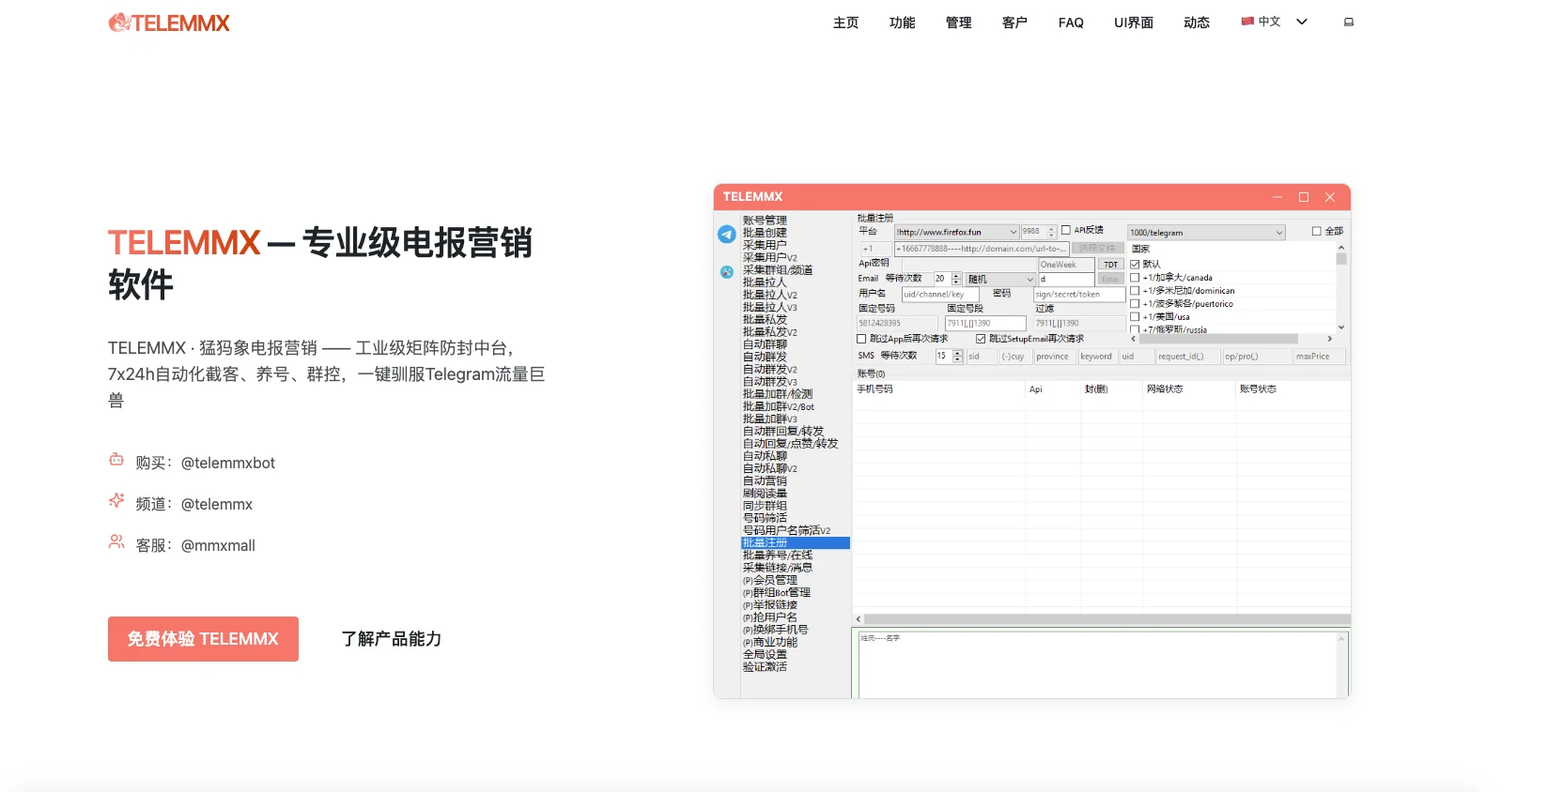Viewport: 1563px width, 792px height.
Task: Click the robot icon beside 购买
Action: pos(116,460)
